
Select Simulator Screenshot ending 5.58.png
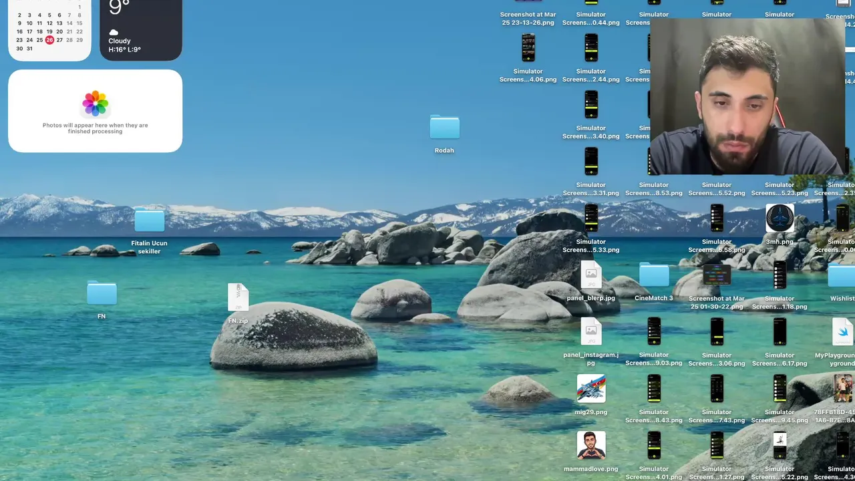717,218
